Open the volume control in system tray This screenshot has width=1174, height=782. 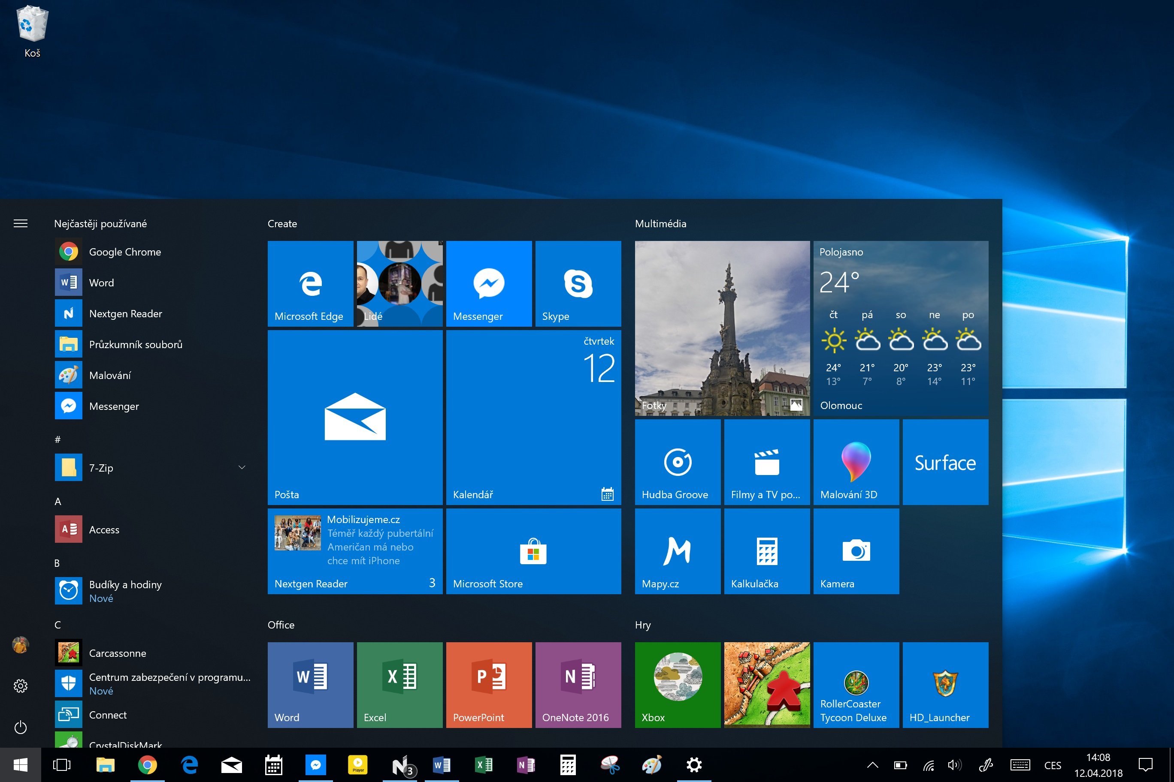click(x=954, y=765)
